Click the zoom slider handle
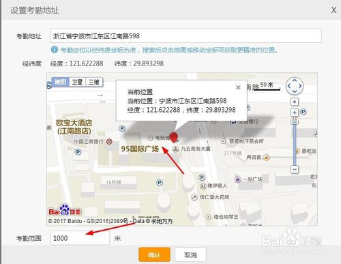The image size is (341, 264). [295, 121]
